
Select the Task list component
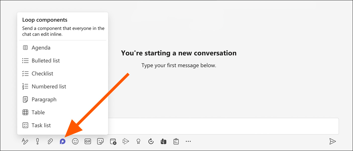tap(41, 125)
